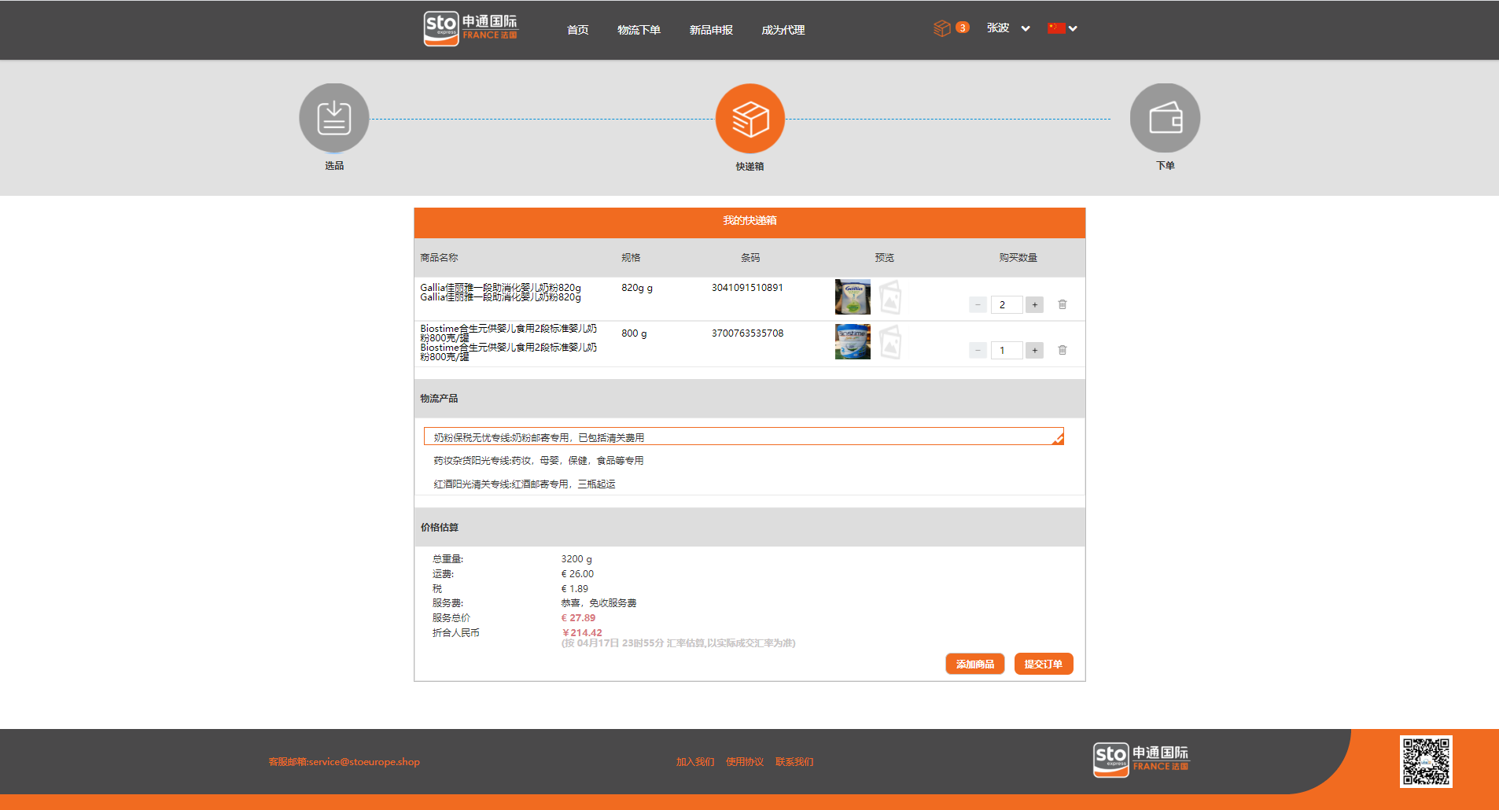The width and height of the screenshot is (1499, 810).
Task: Click the customer service email link
Action: pos(344,762)
